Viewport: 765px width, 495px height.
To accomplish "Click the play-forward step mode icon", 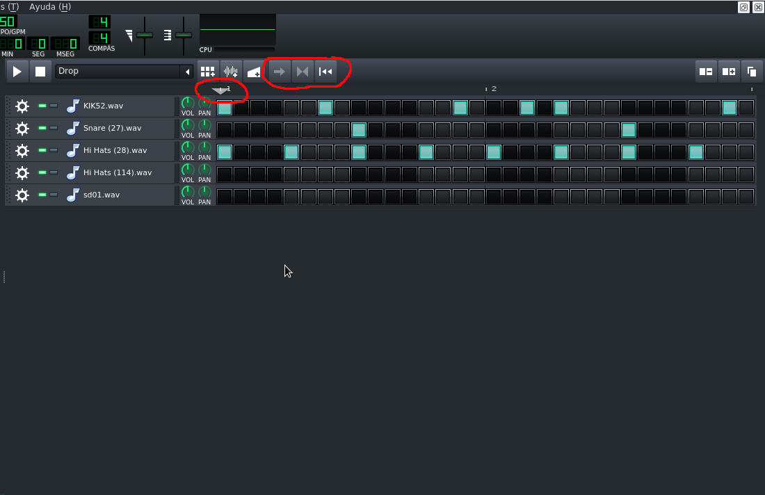I will 278,71.
